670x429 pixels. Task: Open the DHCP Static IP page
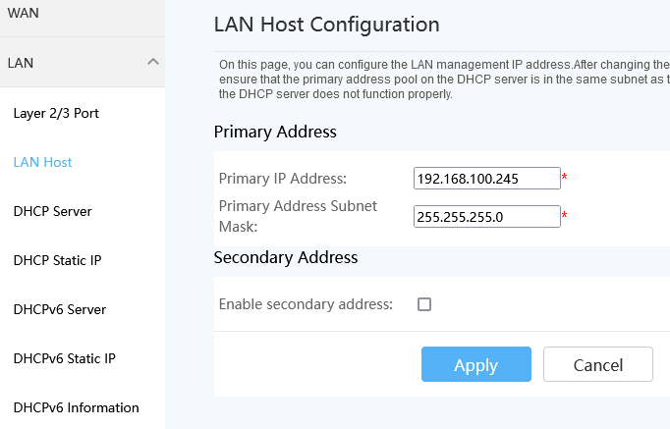(58, 260)
